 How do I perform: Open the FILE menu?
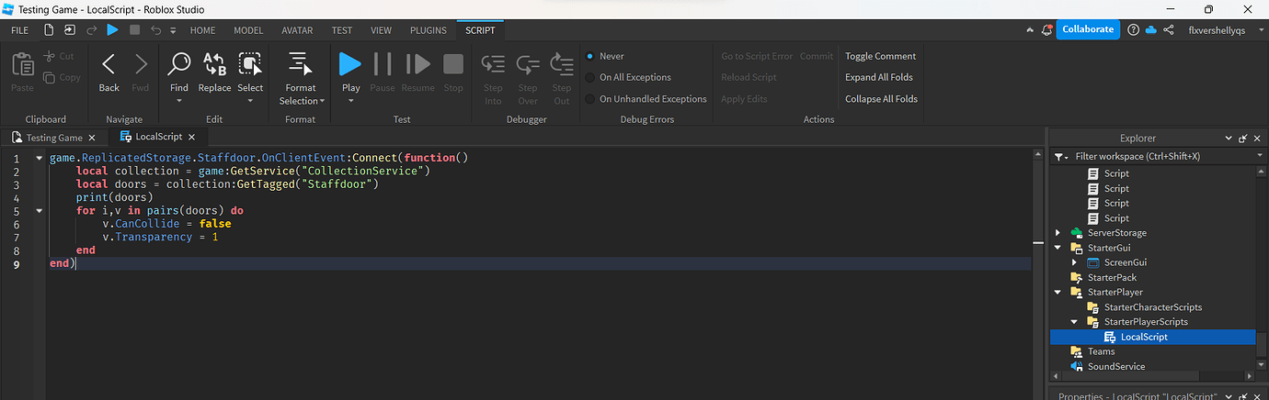pos(19,30)
